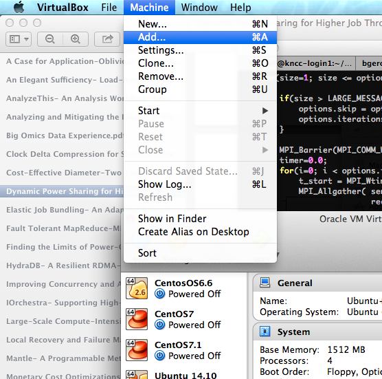Choose New... in Machine menu
Viewport: 382px width, 379px height.
200,24
